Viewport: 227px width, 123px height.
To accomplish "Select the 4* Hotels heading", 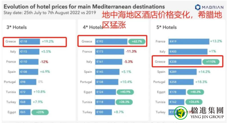I will point(93,27).
